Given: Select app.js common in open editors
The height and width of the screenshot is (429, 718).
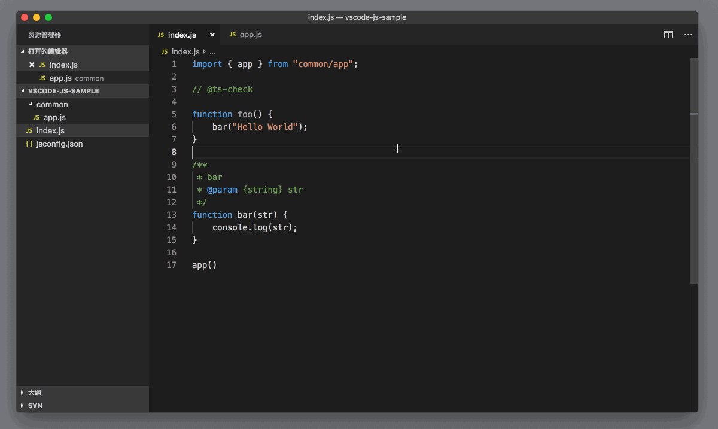Looking at the screenshot, I should (x=60, y=78).
